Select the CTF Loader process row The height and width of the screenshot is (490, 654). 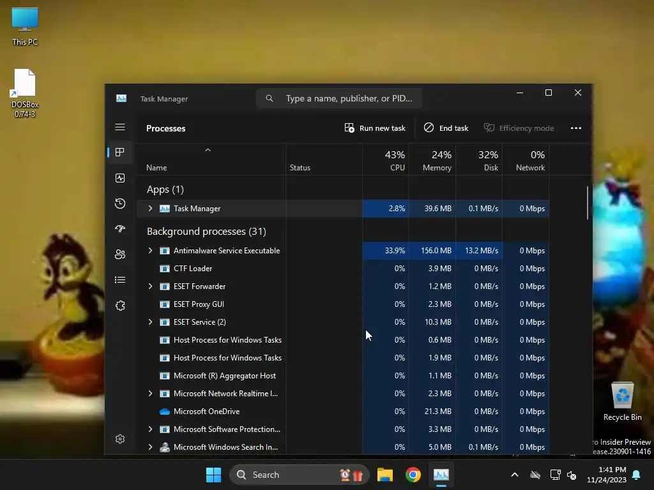click(x=343, y=269)
